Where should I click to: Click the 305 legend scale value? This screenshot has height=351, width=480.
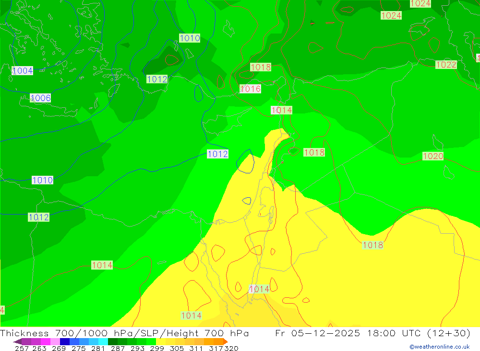(x=177, y=348)
